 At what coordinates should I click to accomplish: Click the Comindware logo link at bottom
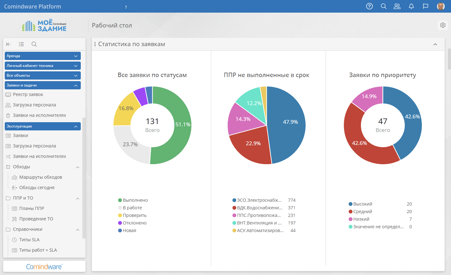point(44,266)
